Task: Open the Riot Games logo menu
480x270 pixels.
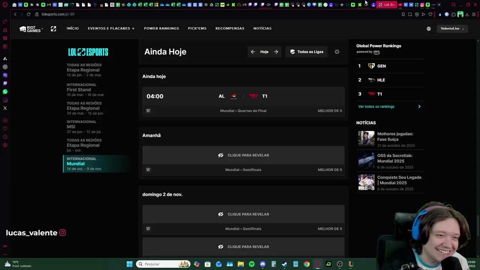Action: 31,29
